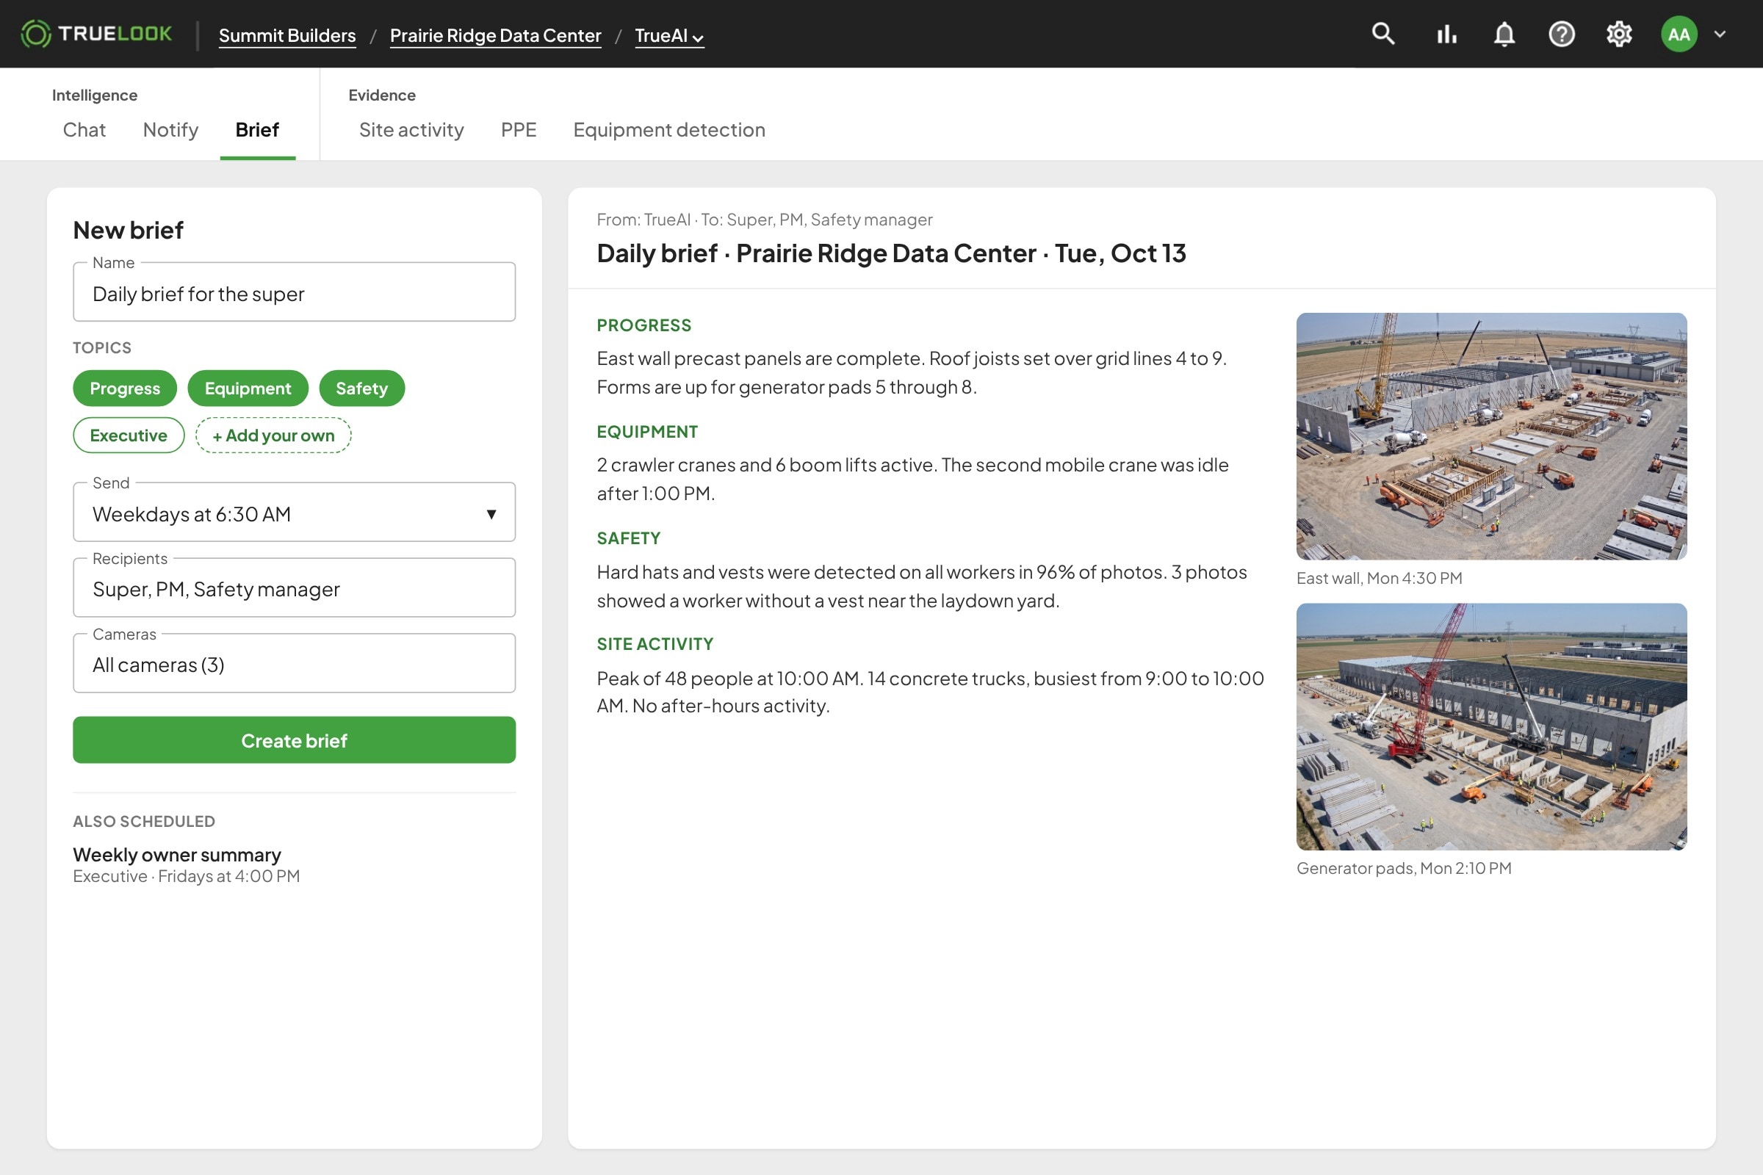The image size is (1763, 1175).
Task: Go to Prairie Ridge Data Center breadcrumb
Action: point(495,35)
